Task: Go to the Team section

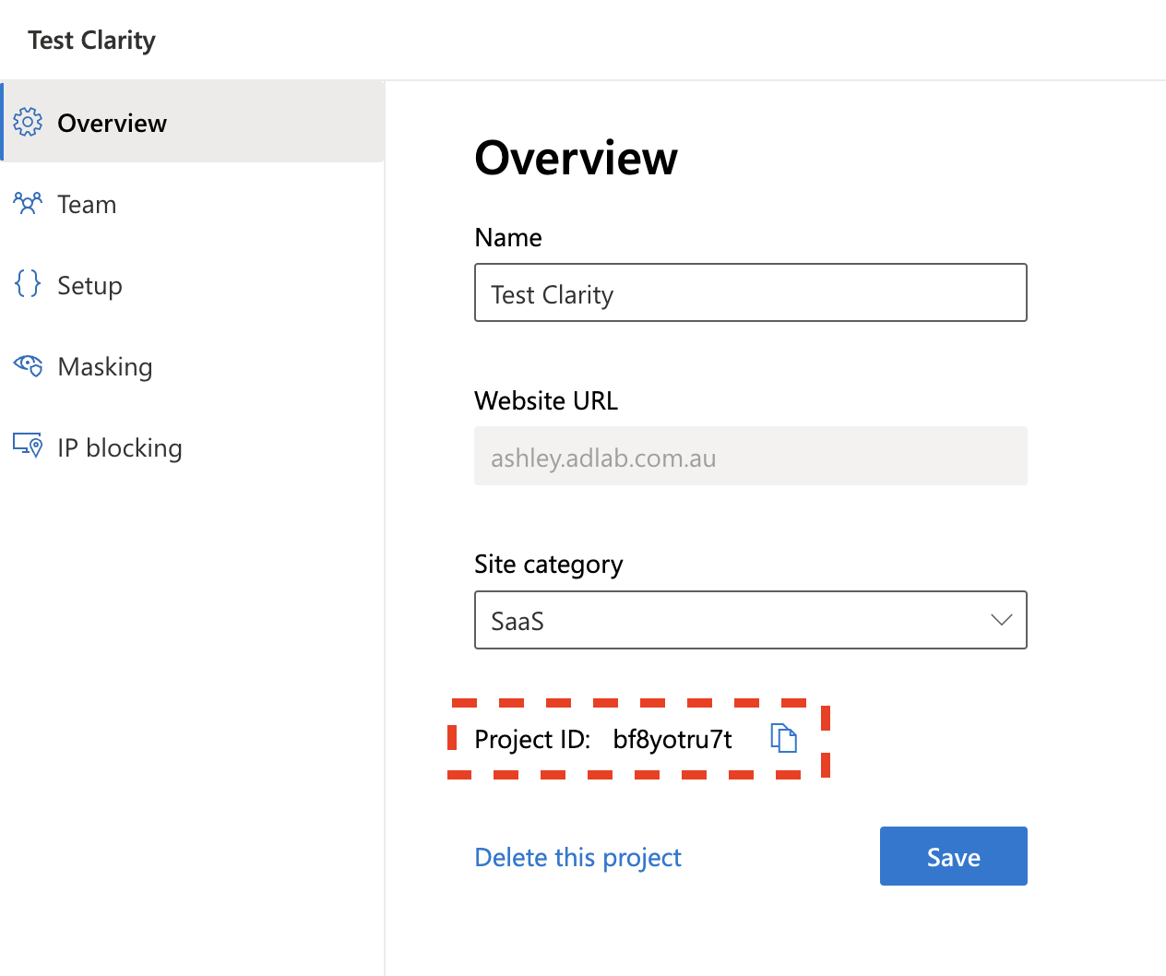Action: [193, 204]
